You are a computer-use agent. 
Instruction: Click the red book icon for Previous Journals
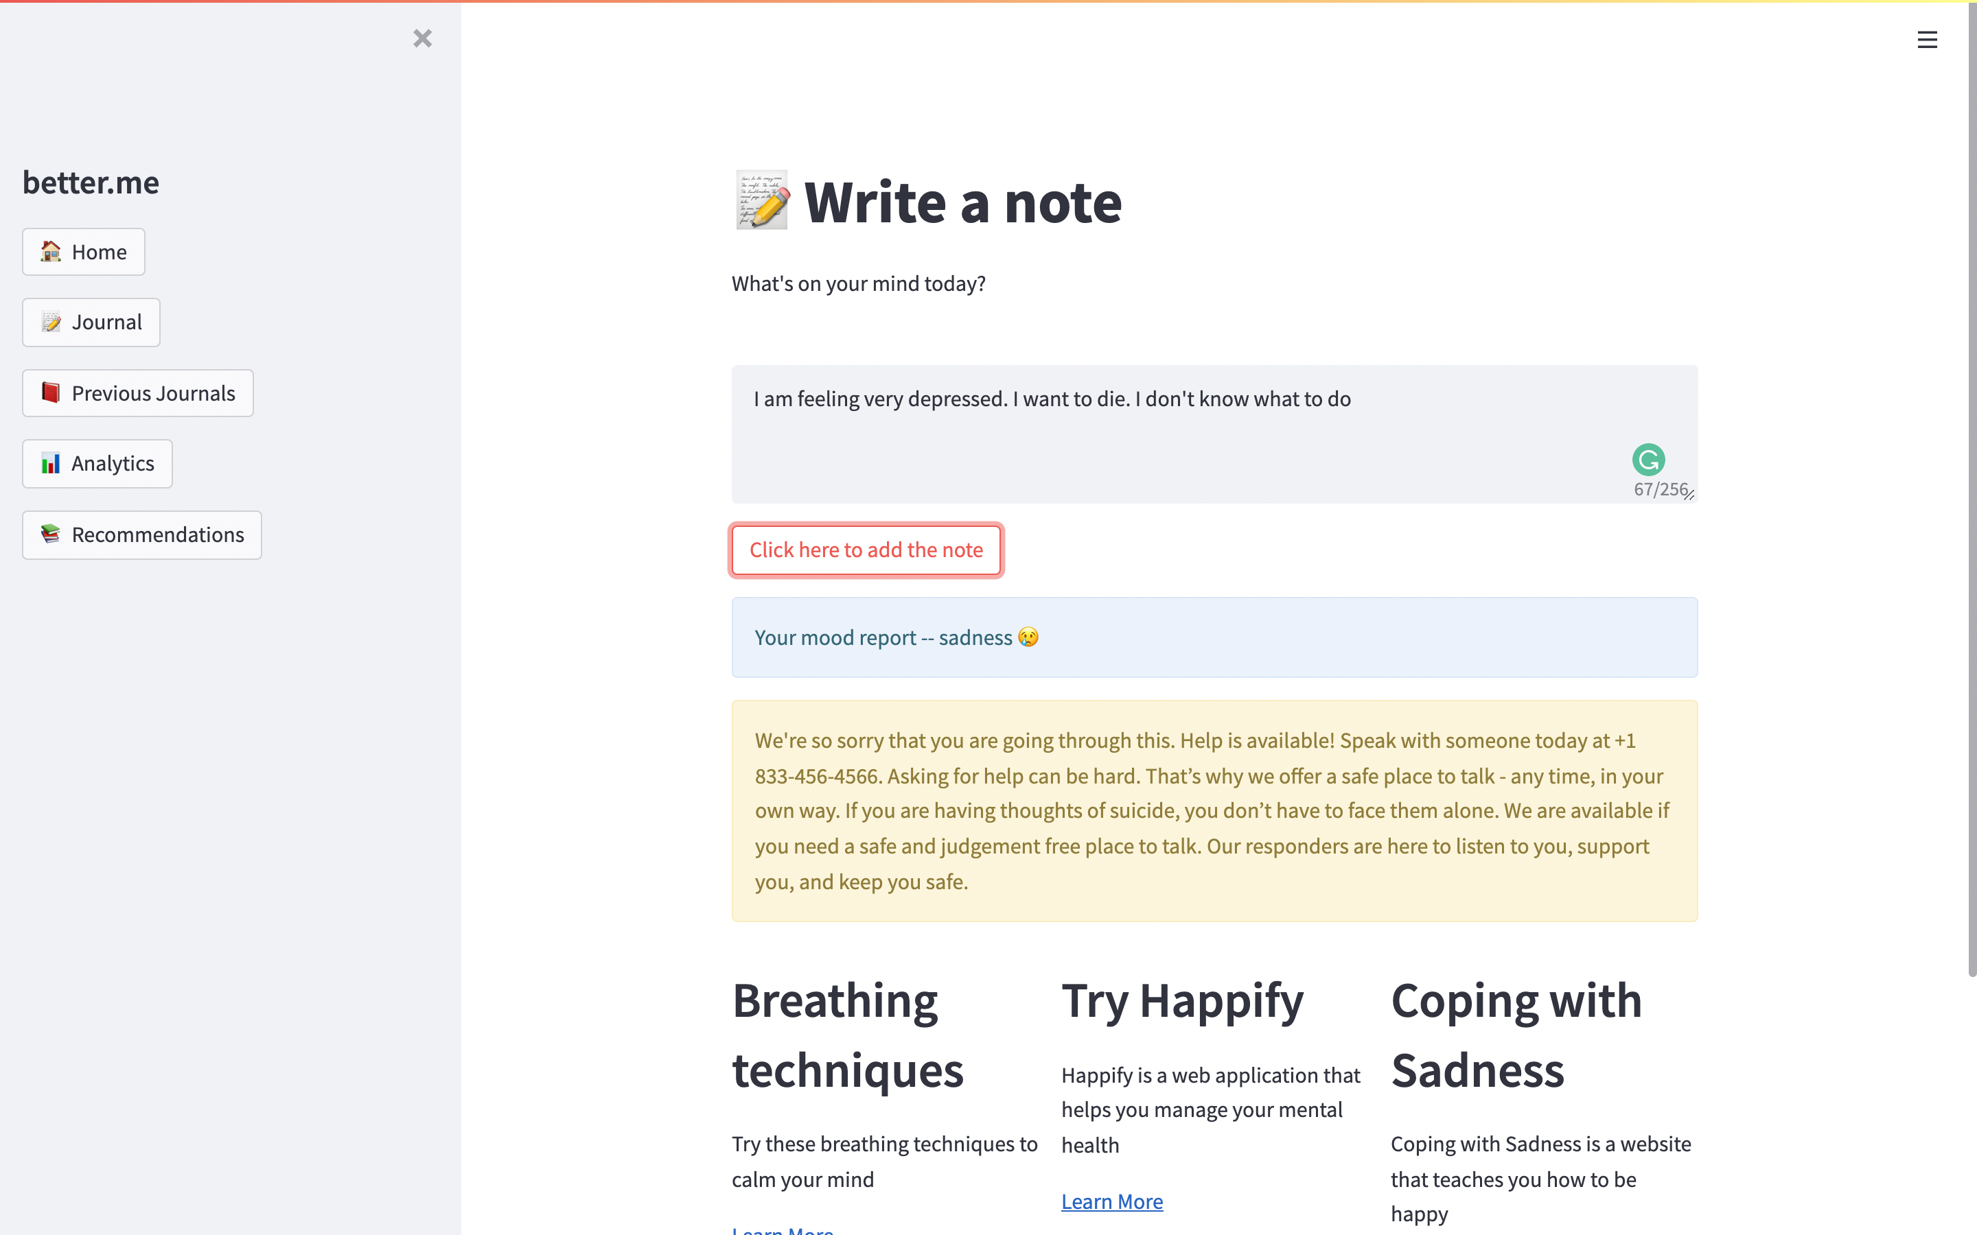(51, 393)
